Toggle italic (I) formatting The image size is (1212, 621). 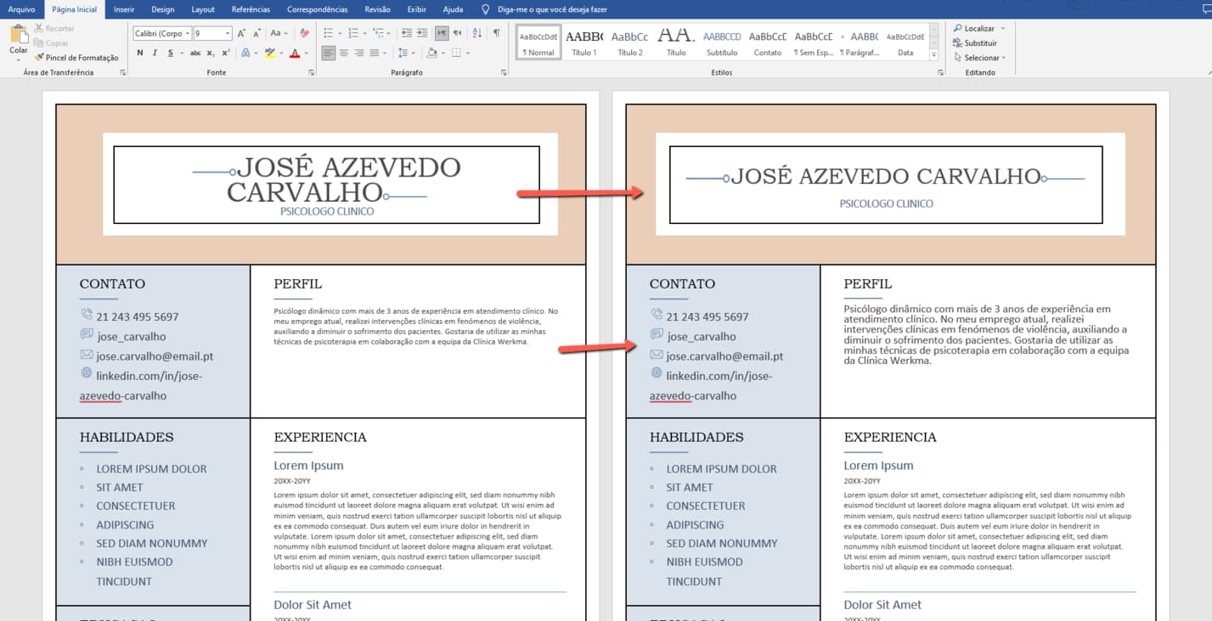[x=155, y=53]
